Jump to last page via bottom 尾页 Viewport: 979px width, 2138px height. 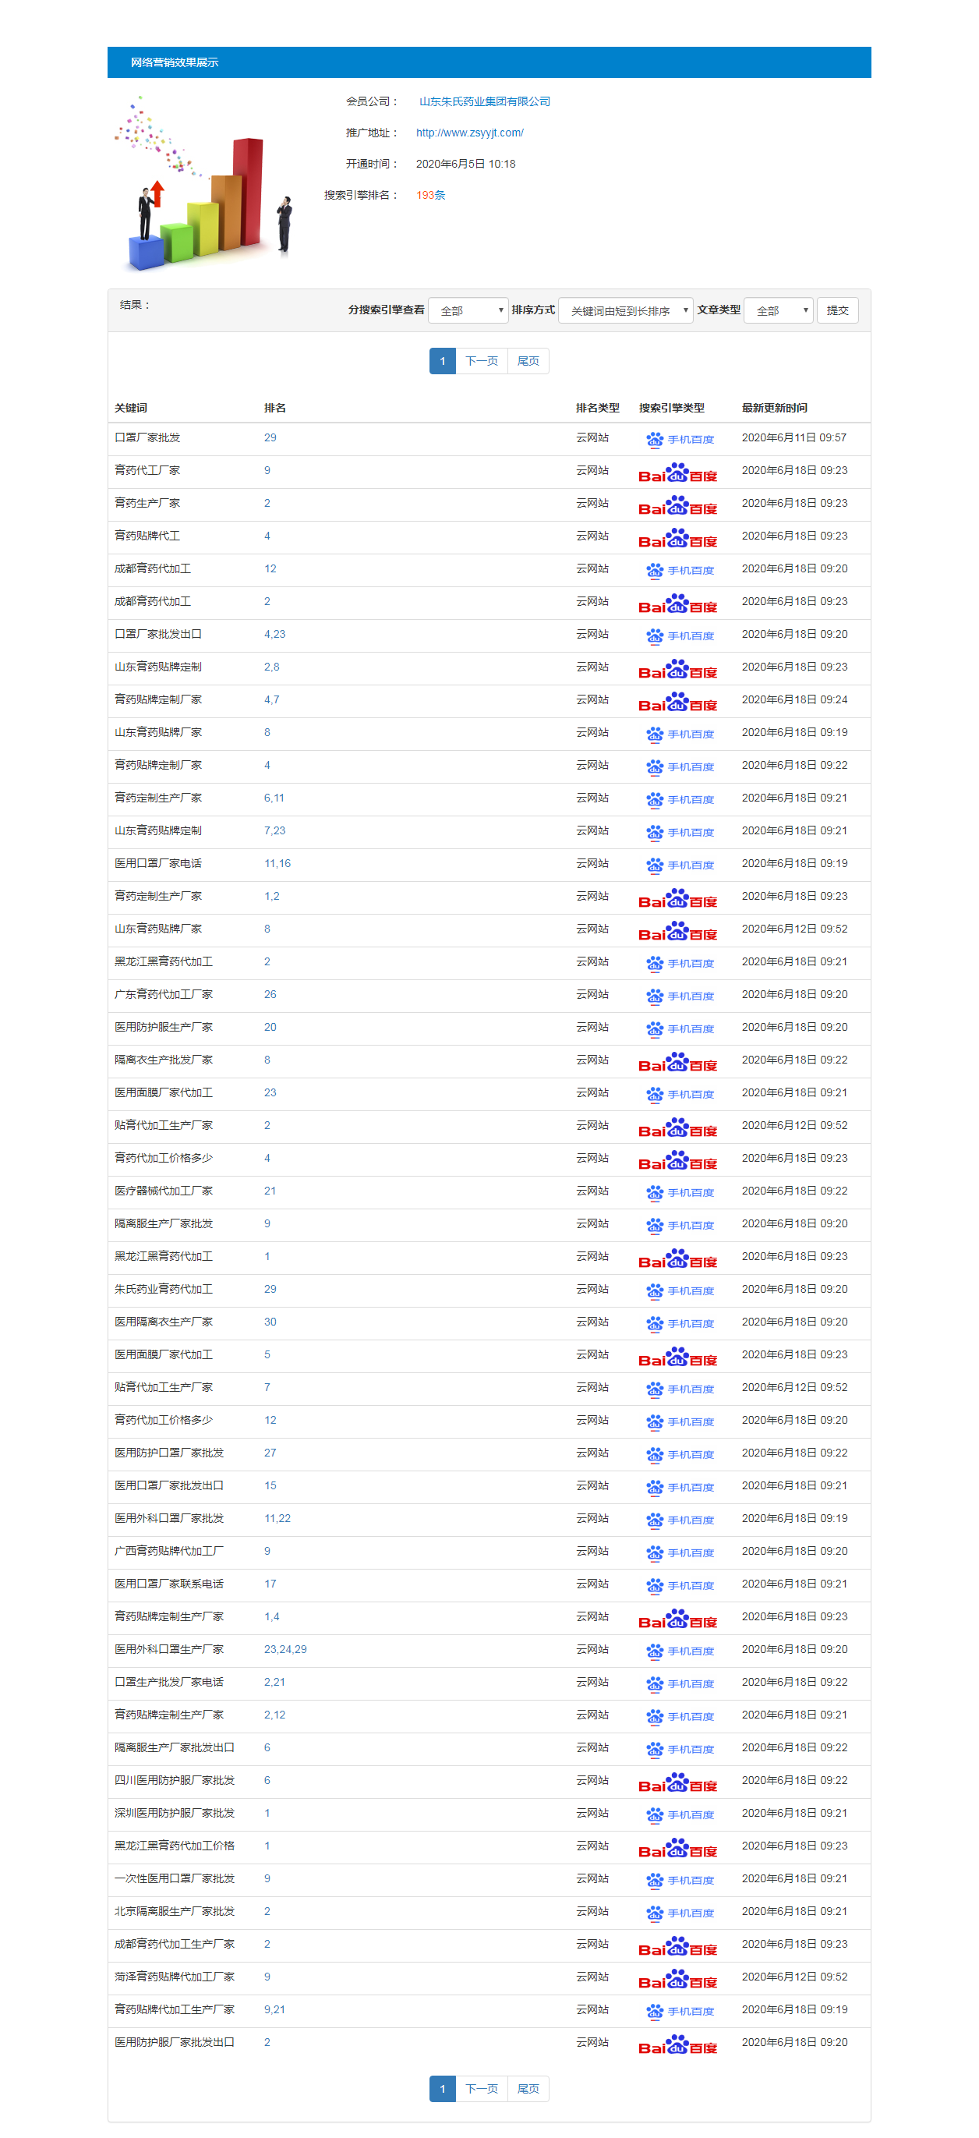click(528, 2089)
